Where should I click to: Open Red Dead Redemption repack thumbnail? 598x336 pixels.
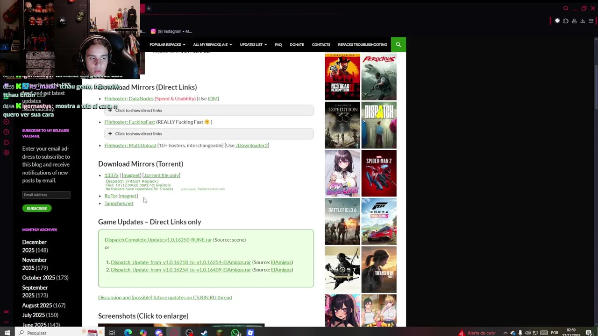342,77
